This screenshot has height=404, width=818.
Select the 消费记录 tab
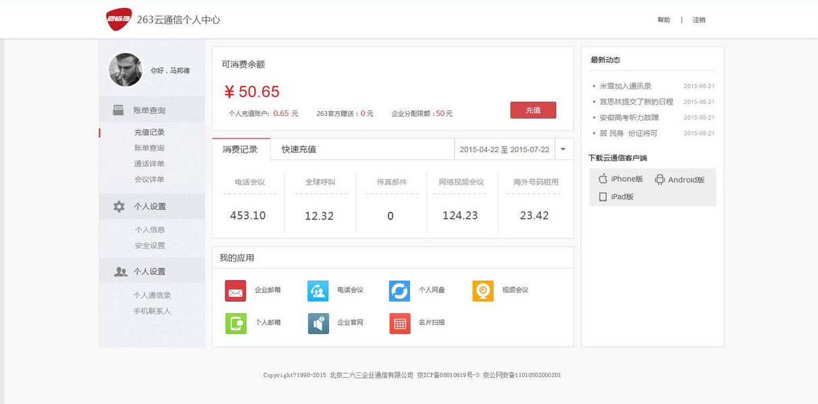click(x=241, y=149)
